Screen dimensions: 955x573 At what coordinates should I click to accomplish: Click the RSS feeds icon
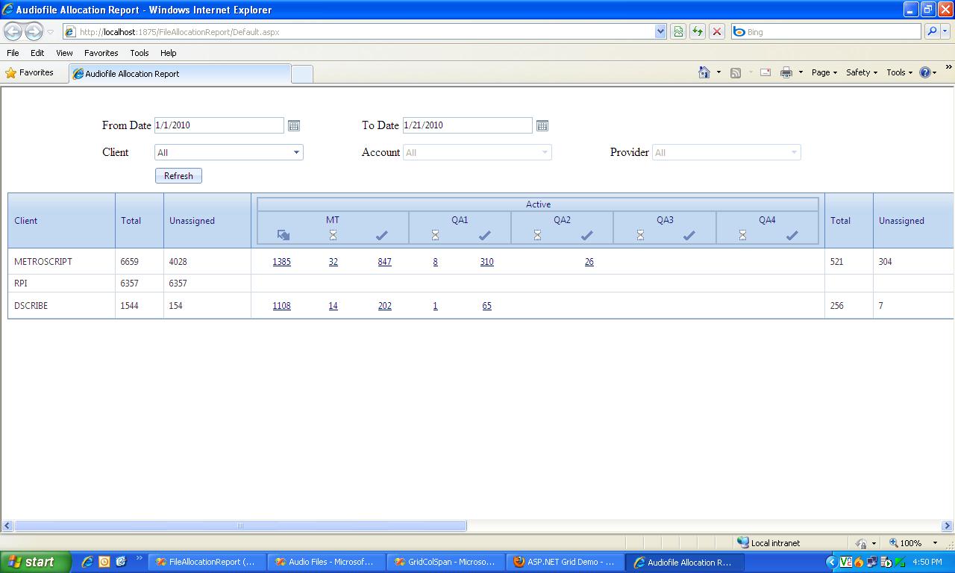(x=736, y=72)
